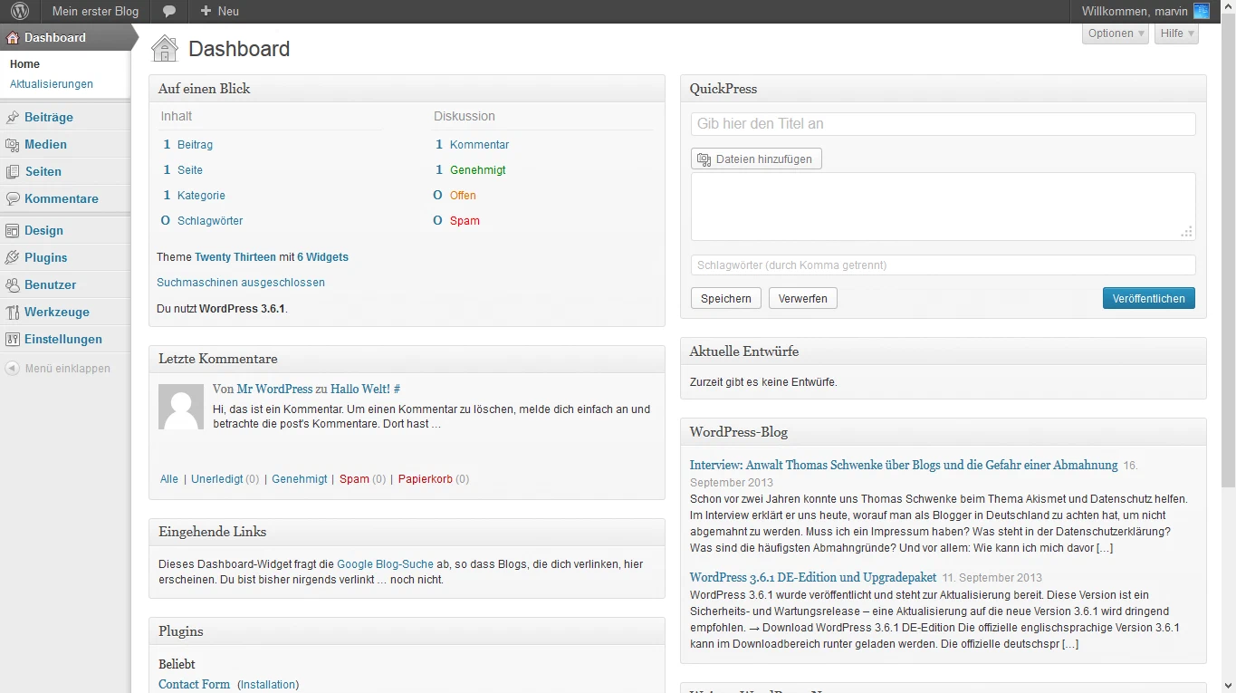Click the Veröffentlichen button
The height and width of the screenshot is (693, 1236).
1148,298
